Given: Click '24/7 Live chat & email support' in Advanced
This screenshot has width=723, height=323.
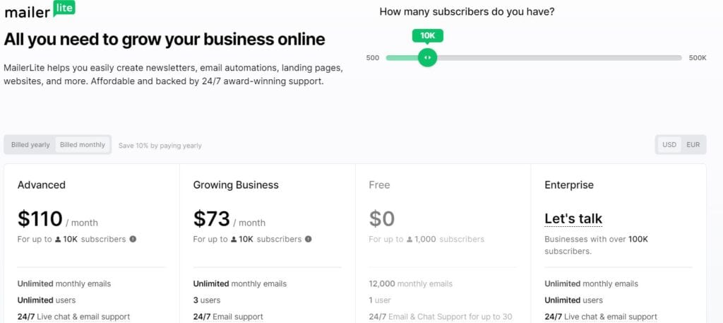Looking at the screenshot, I should coord(73,317).
